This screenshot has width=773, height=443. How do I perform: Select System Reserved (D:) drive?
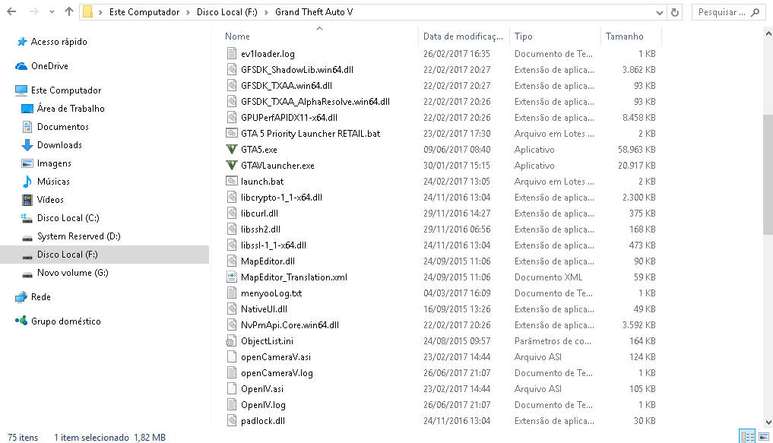[78, 236]
